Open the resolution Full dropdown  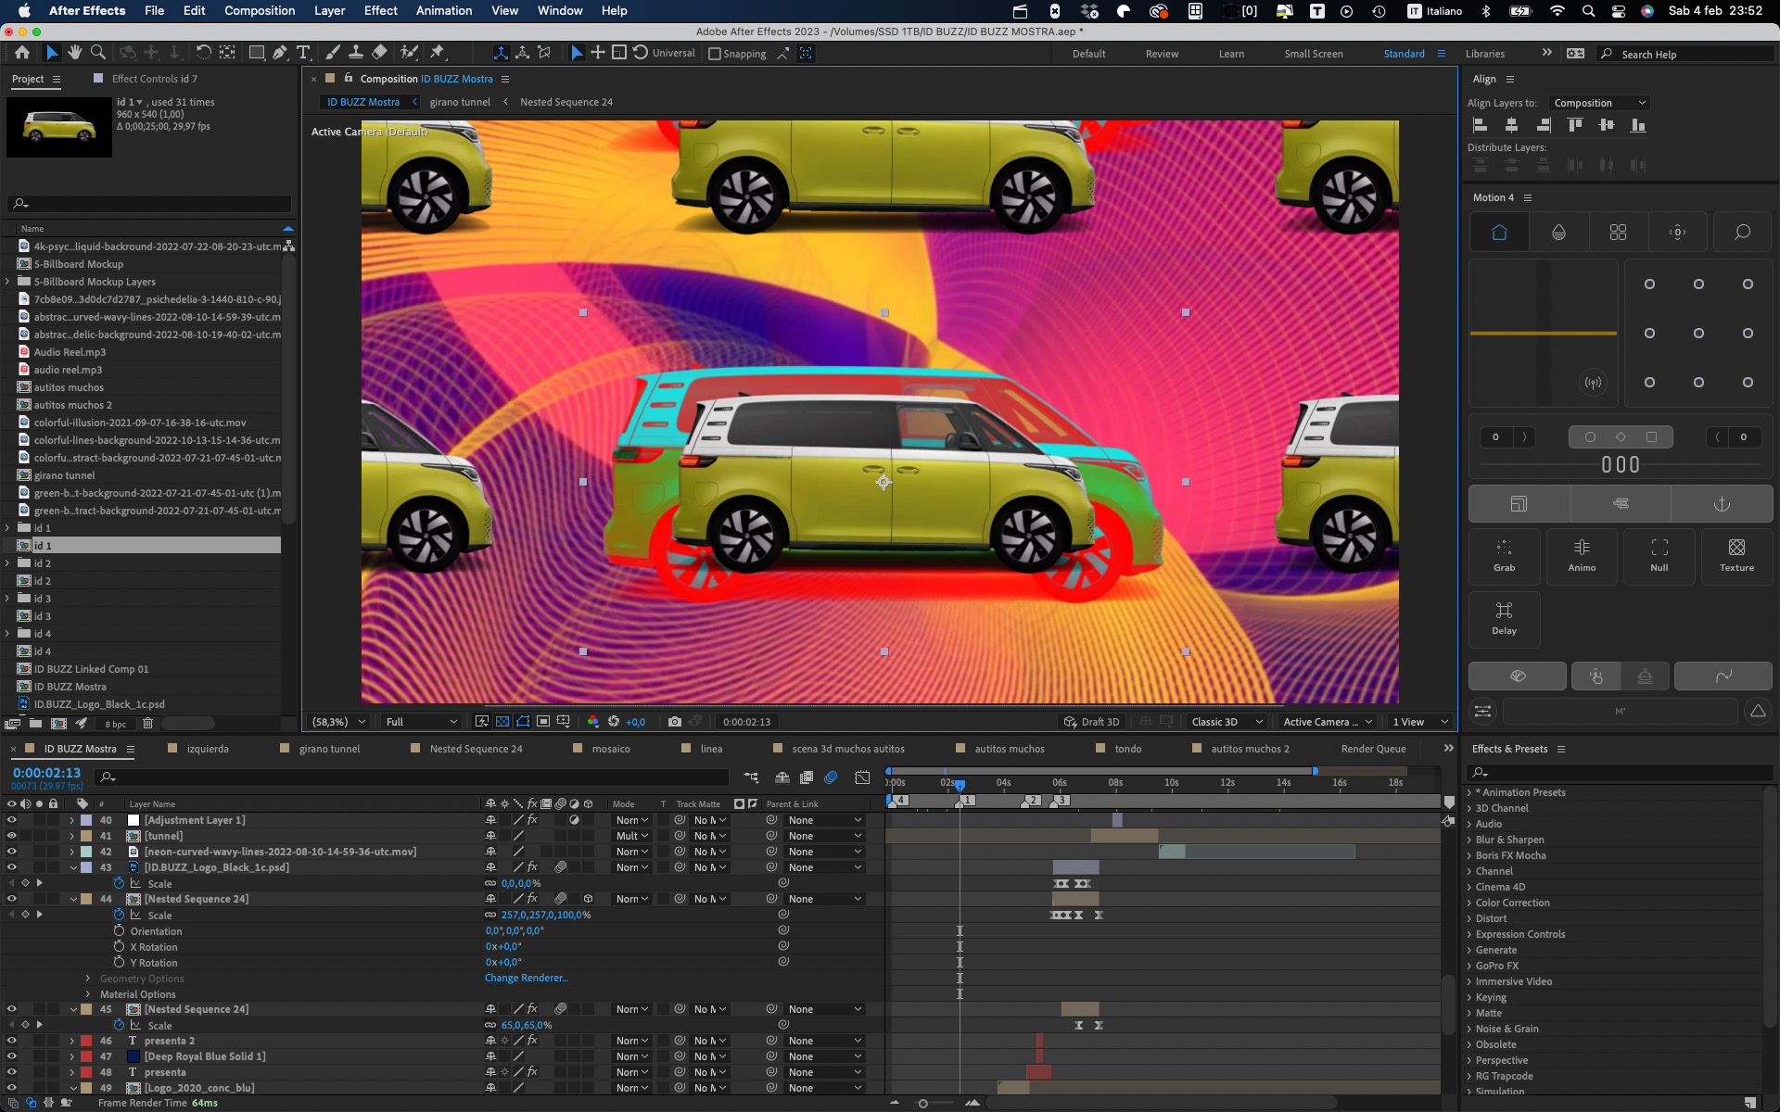coord(421,722)
